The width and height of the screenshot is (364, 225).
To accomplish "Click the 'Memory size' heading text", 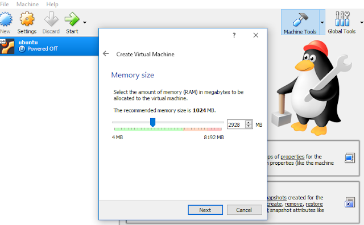I will (133, 75).
